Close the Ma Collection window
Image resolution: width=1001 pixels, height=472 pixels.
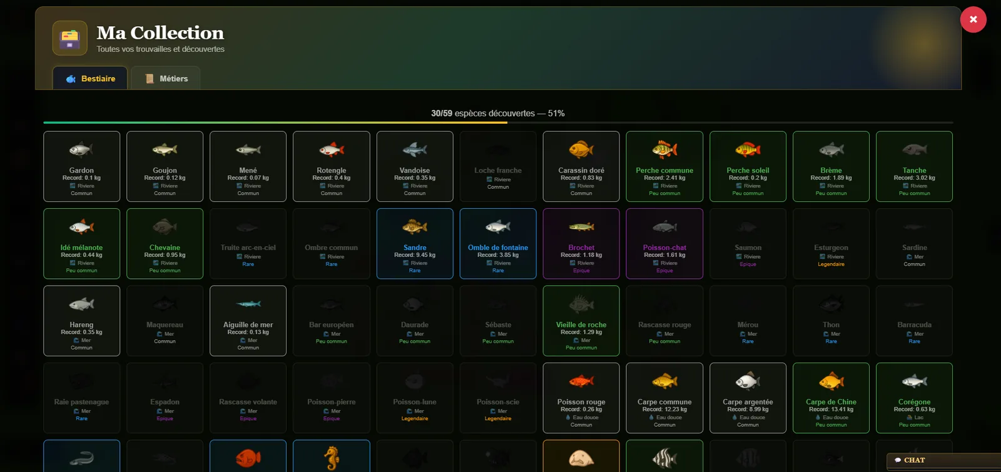click(973, 19)
